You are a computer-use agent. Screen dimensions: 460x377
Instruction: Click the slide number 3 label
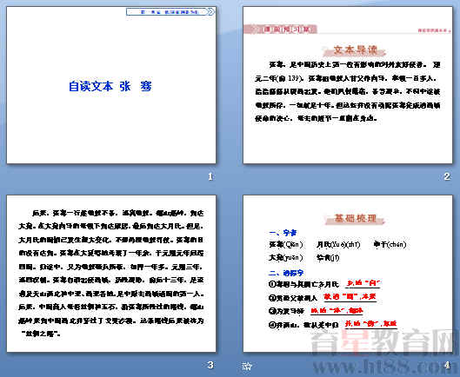coord(210,365)
